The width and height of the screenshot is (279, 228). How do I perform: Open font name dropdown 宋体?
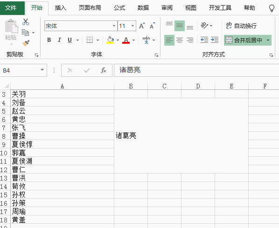[114, 26]
